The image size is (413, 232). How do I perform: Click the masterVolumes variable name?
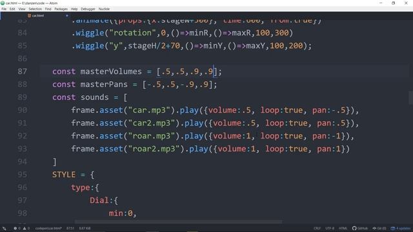[111, 72]
